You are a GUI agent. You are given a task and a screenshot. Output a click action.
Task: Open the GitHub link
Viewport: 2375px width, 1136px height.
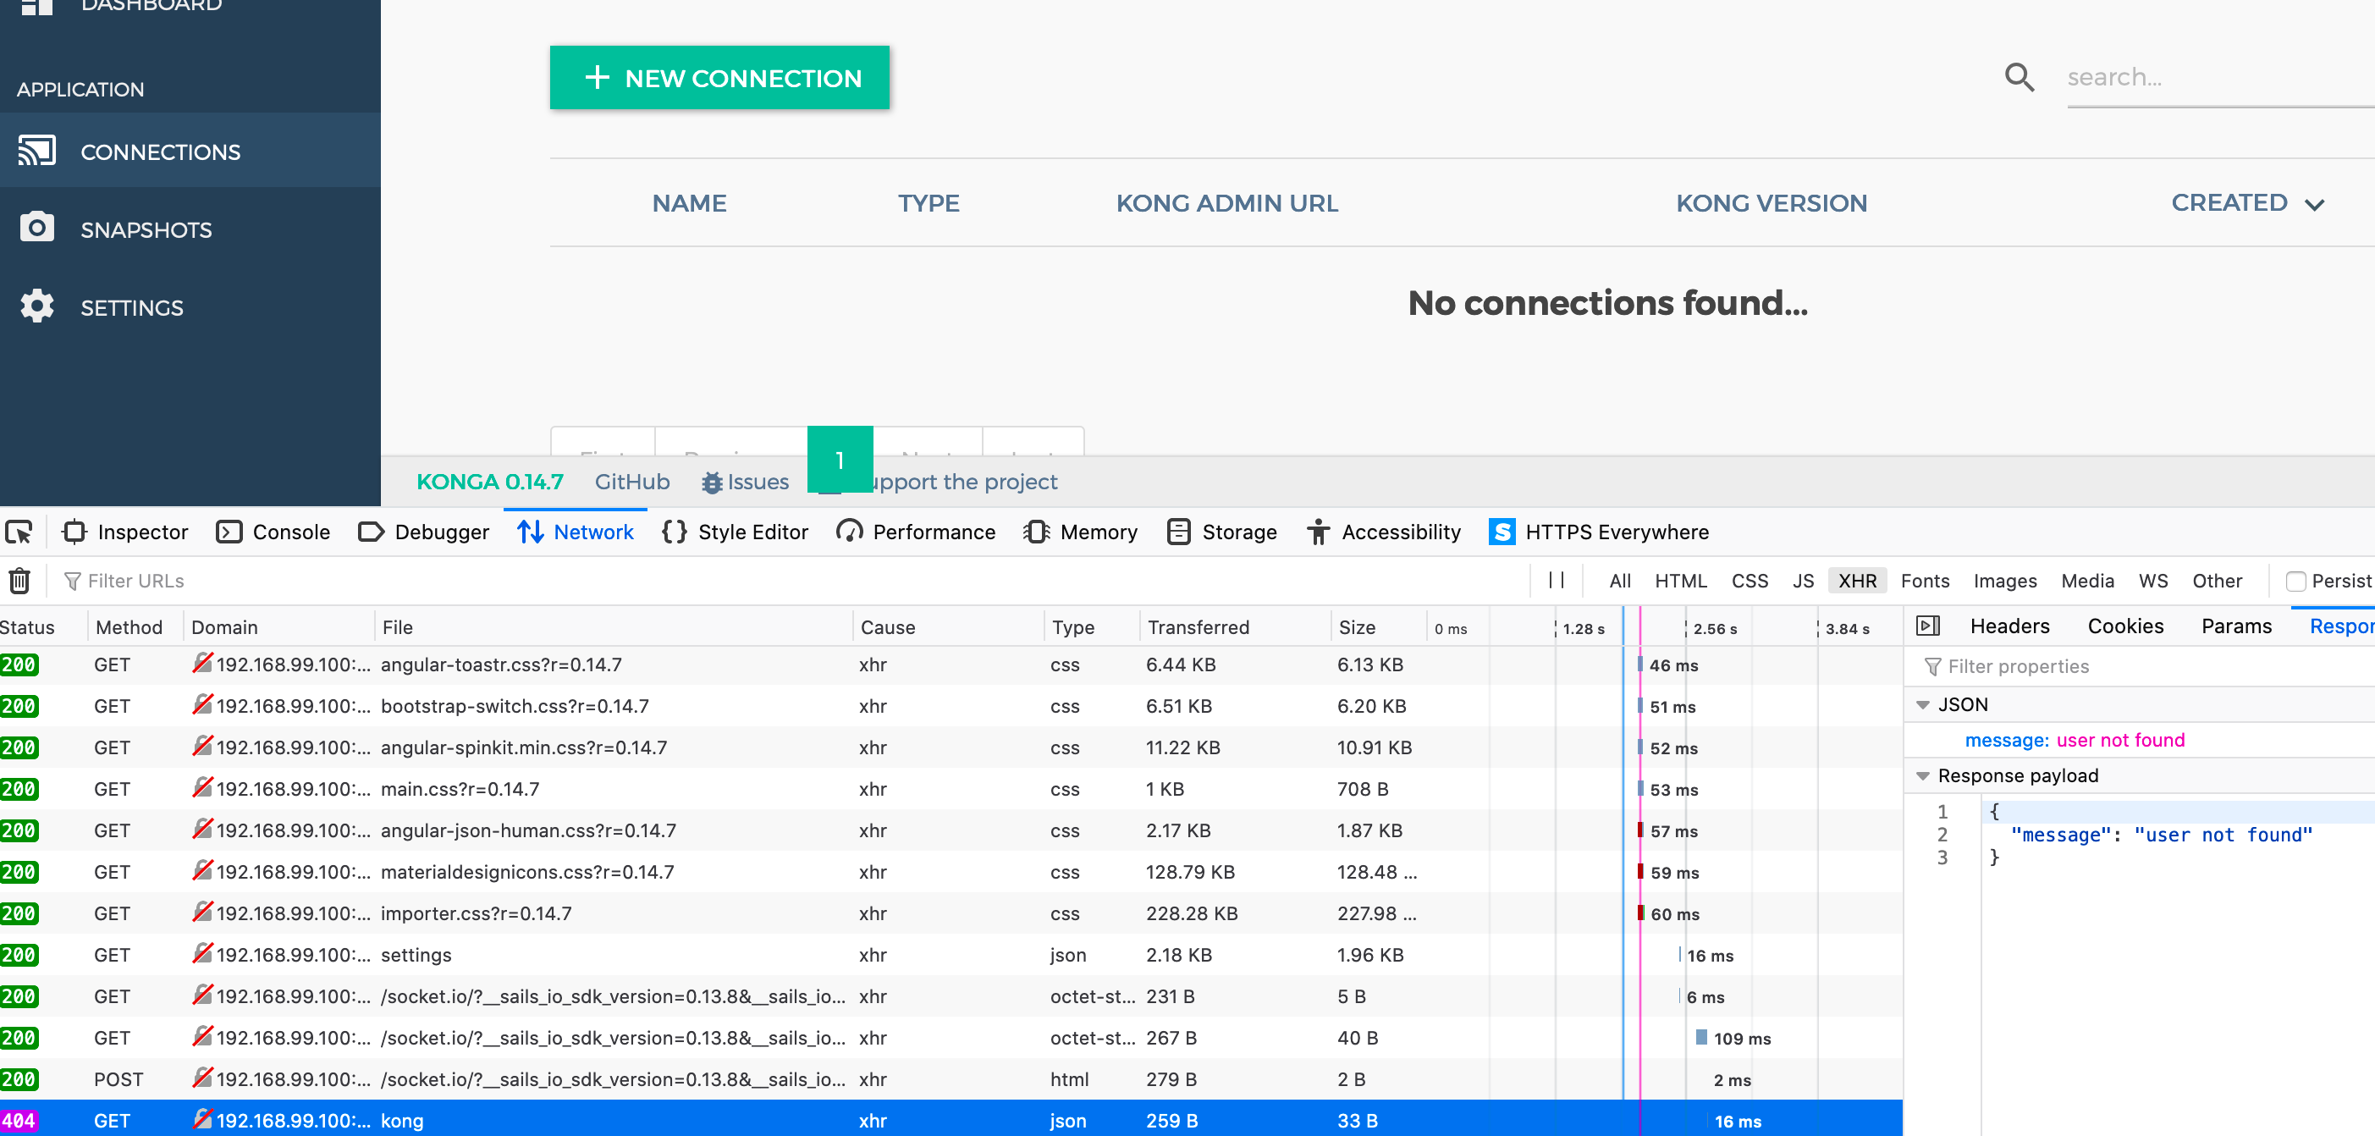[x=631, y=482]
